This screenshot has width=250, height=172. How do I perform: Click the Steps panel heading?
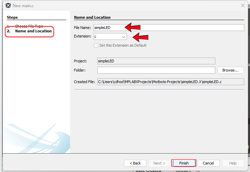tap(12, 17)
